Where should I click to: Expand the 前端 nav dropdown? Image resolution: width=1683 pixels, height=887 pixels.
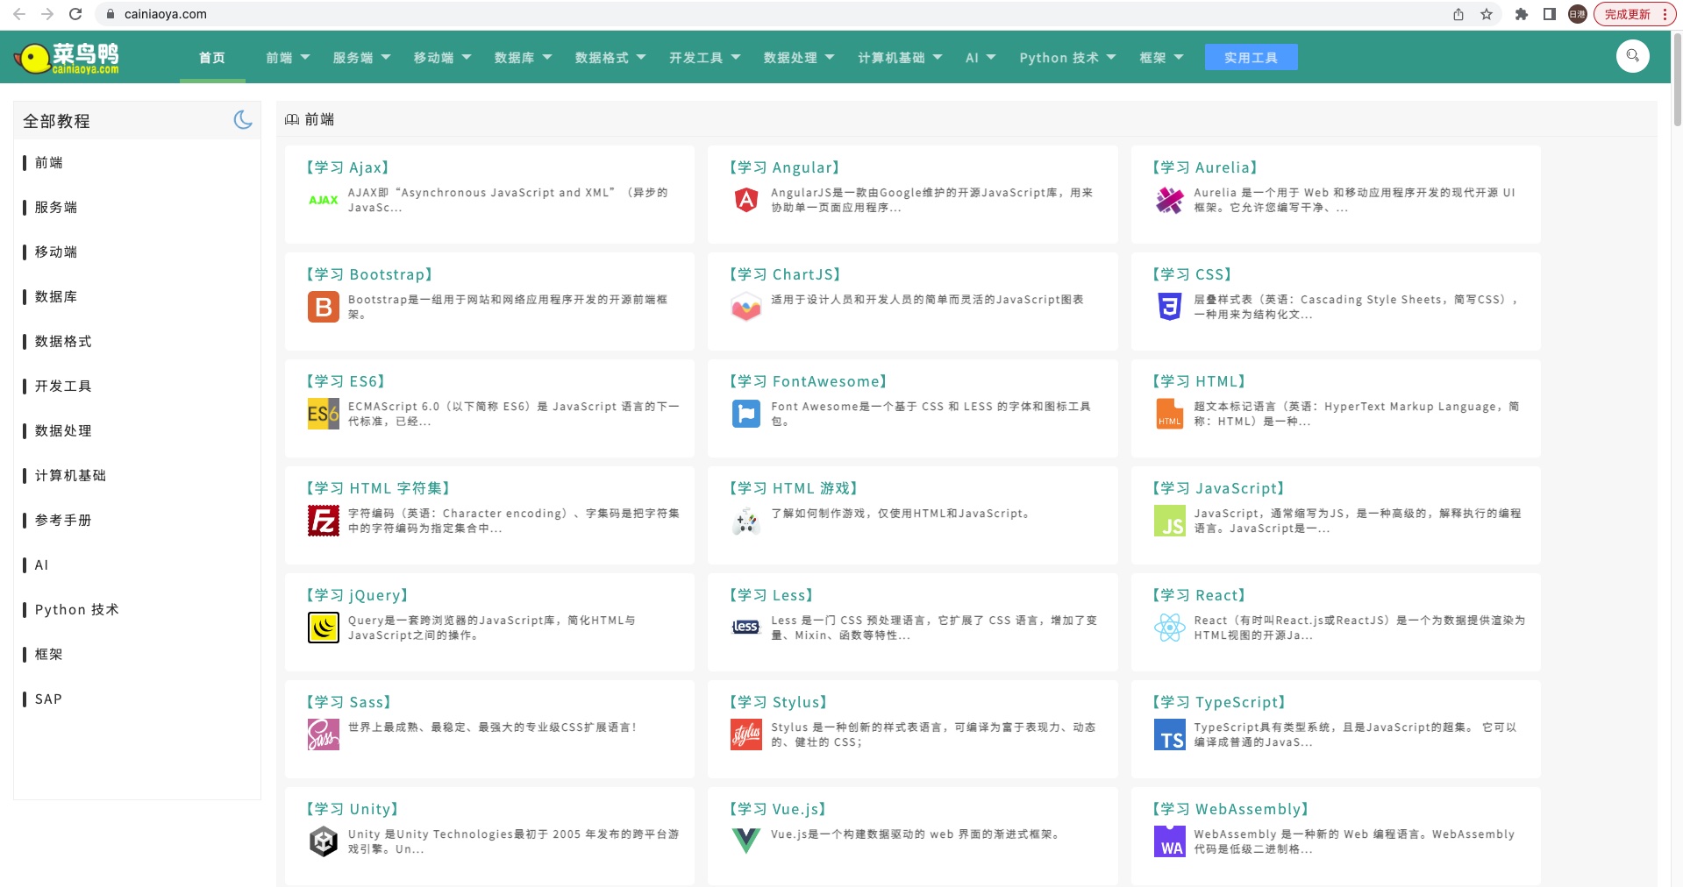[x=288, y=58]
